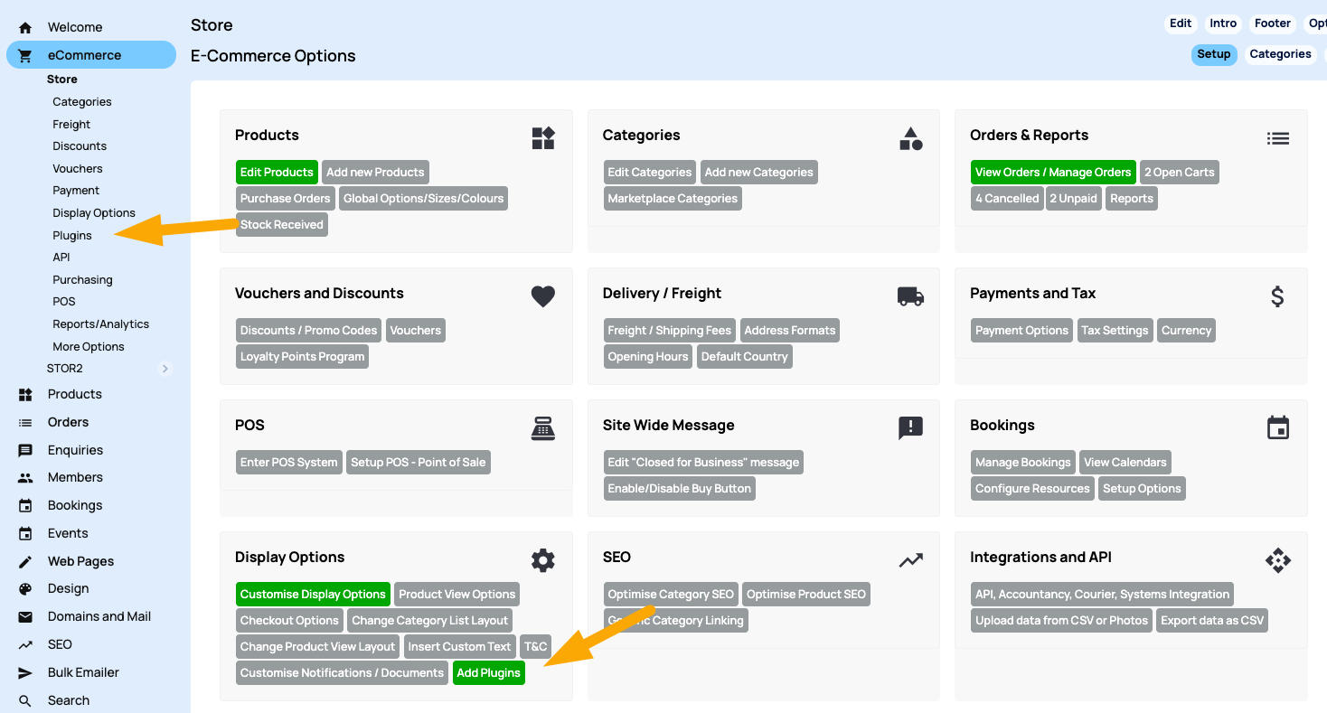Viewport: 1327px width, 713px height.
Task: Click the eCommerce shopping cart icon
Action: 25,56
